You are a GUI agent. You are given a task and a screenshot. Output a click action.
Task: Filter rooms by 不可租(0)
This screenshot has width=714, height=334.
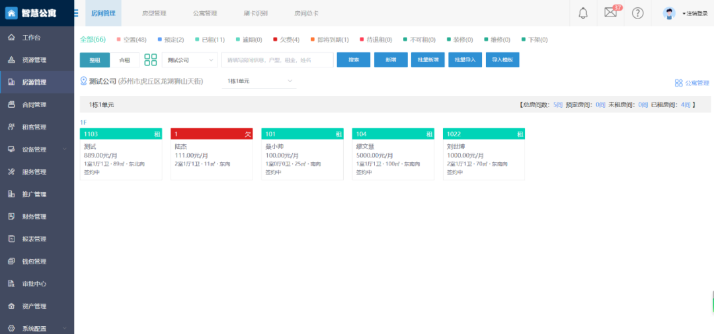click(x=419, y=40)
